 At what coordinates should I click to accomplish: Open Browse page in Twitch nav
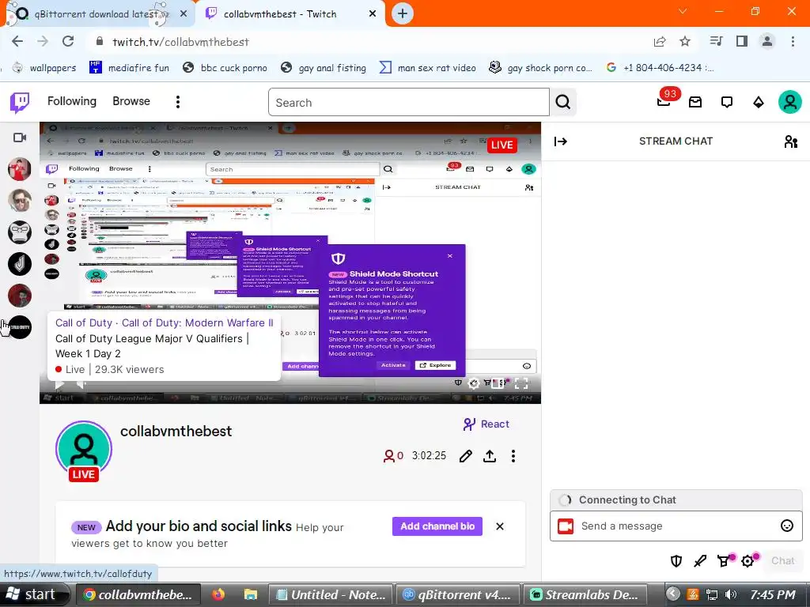(131, 101)
